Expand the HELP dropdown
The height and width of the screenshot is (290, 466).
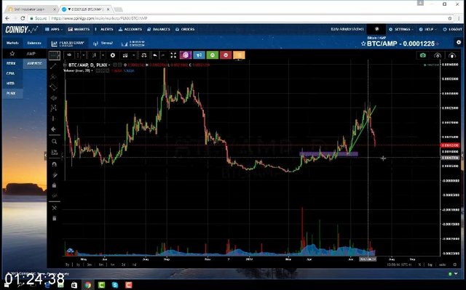(428, 29)
